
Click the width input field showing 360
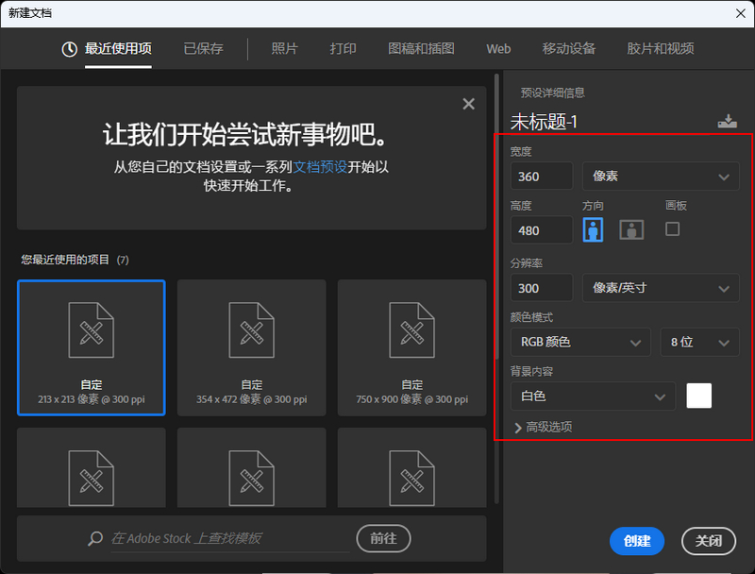[x=541, y=176]
